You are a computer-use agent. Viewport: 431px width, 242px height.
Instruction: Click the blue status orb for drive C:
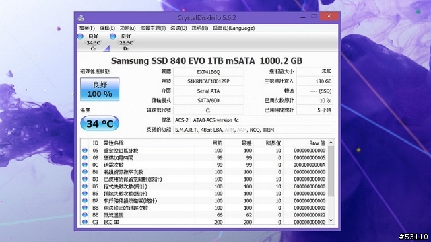(x=80, y=36)
